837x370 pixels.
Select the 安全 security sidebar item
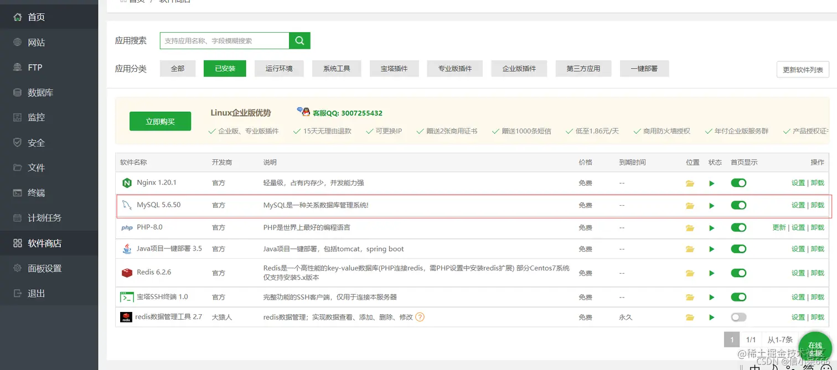[x=35, y=142]
